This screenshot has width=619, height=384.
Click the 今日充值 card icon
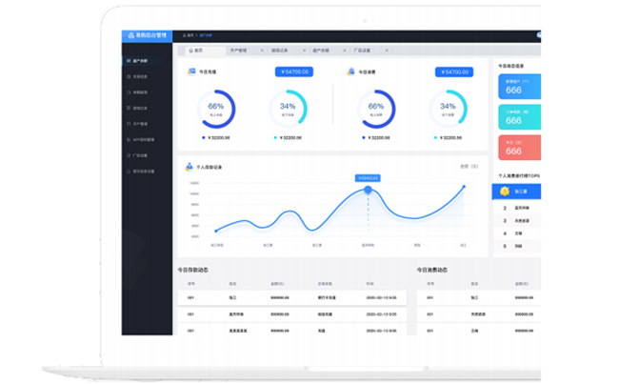[191, 72]
